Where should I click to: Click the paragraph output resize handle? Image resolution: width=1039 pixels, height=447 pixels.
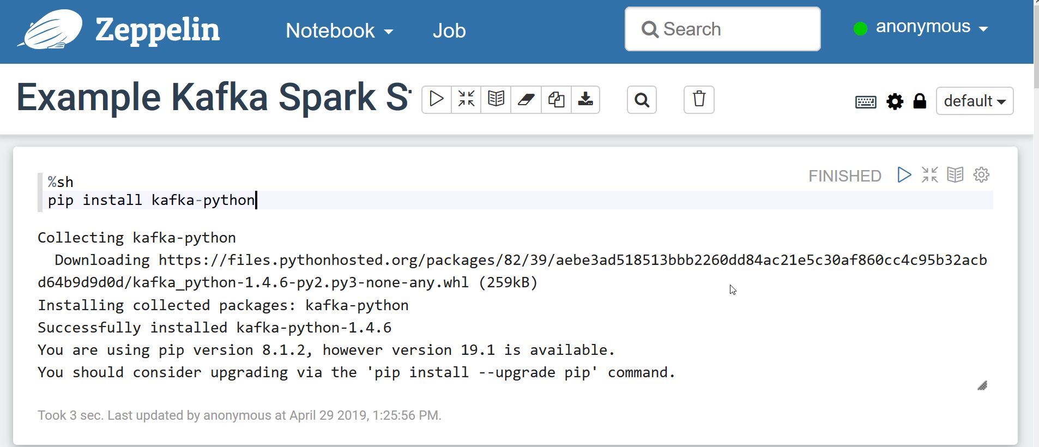coord(982,385)
